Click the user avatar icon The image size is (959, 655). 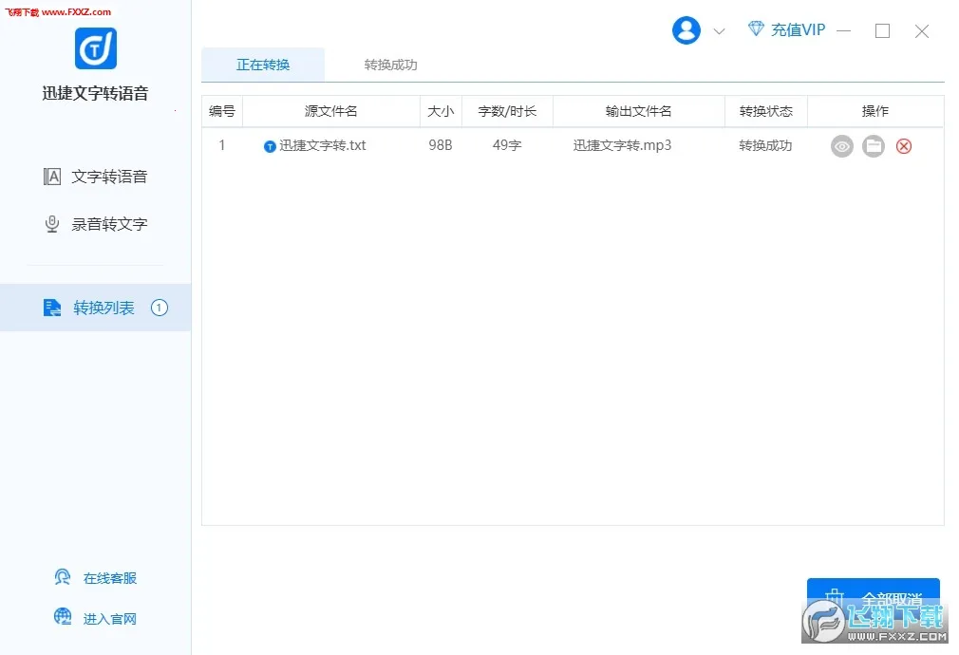coord(686,30)
